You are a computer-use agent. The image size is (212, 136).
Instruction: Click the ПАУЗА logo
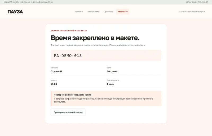point(15,12)
